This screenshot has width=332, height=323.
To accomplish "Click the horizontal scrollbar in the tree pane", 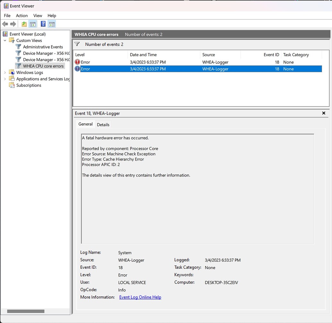I will pyautogui.click(x=26, y=311).
